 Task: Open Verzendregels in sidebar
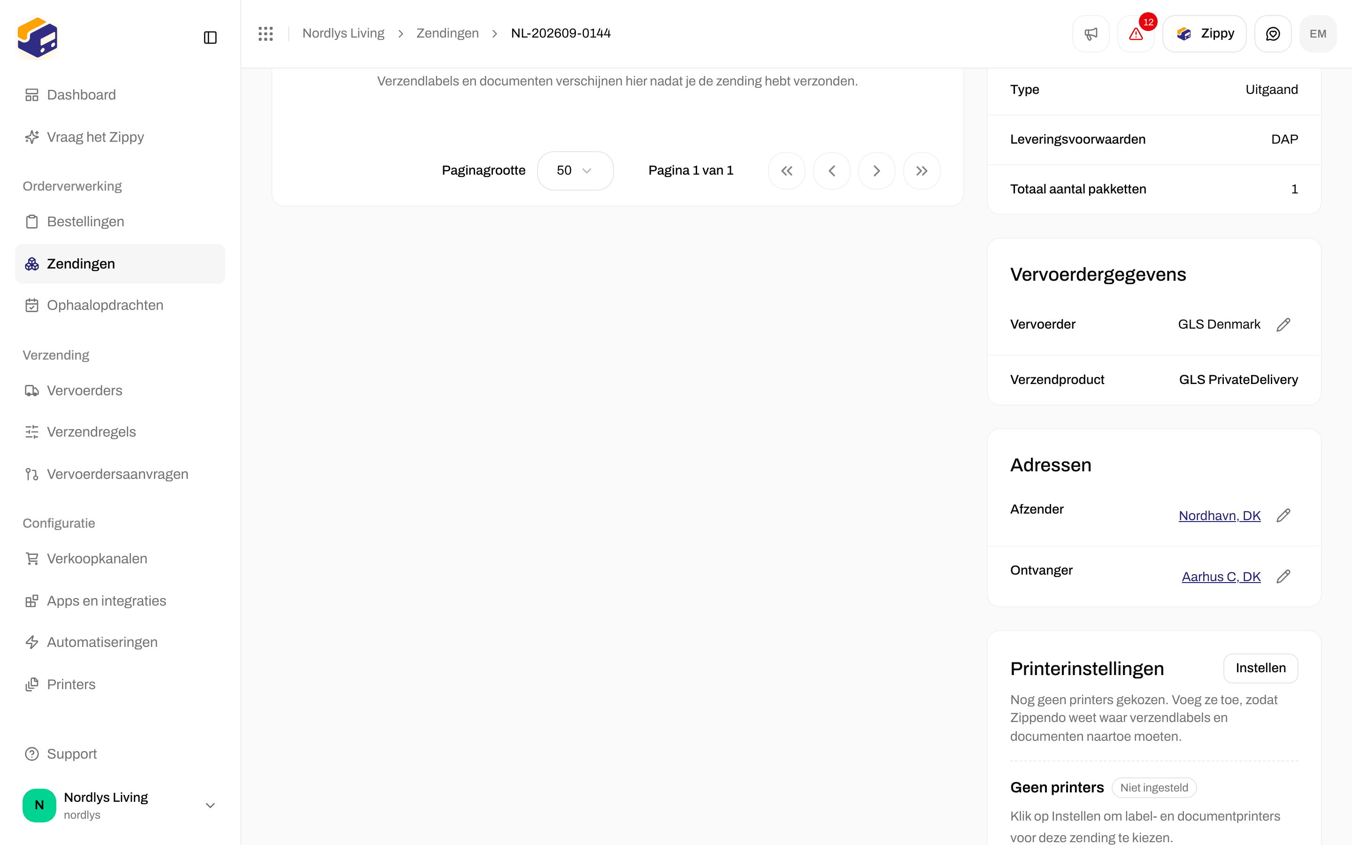pyautogui.click(x=120, y=432)
